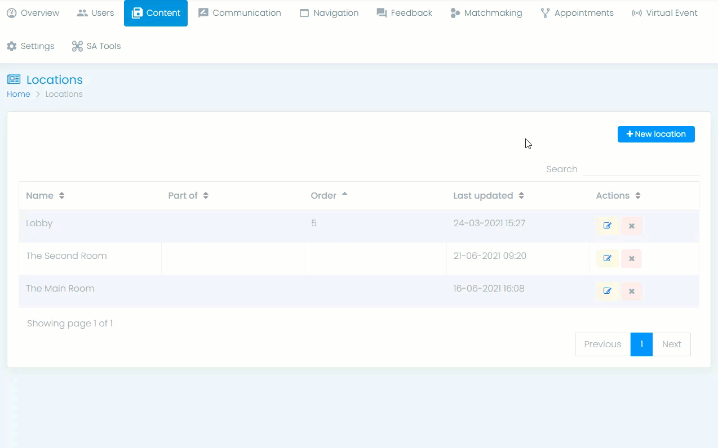Screen dimensions: 718x448
Task: Click the Locations page title icon
Action: point(14,79)
